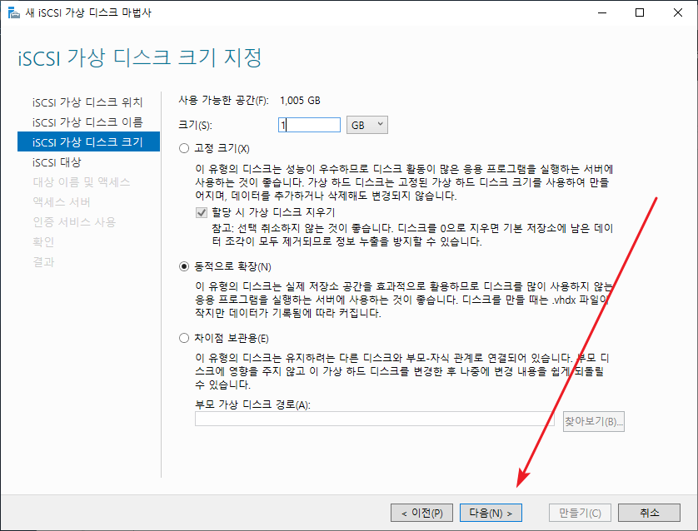Click the 인증 서비스 사용 step
This screenshot has height=531, width=698.
point(74,222)
